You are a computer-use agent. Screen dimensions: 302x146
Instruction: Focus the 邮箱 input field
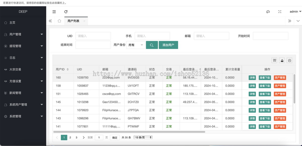click(211, 36)
